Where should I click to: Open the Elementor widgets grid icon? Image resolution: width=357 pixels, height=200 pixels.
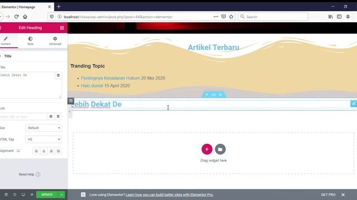[62, 28]
